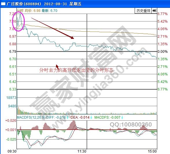Viewport: 170px width, 154px height.
Task: Click the 最新: 6.70 latest price label
Action: click(x=50, y=11)
